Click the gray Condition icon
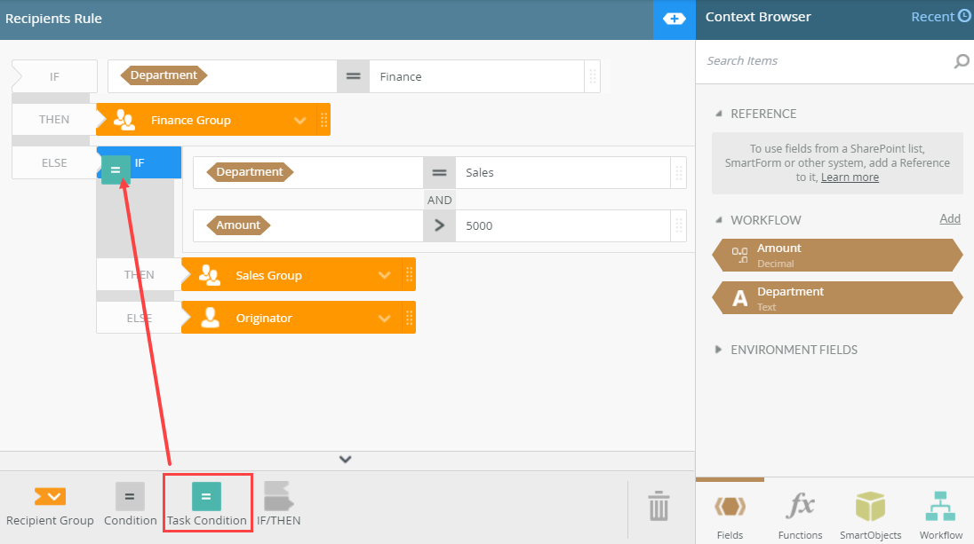The height and width of the screenshot is (544, 974). [x=130, y=497]
